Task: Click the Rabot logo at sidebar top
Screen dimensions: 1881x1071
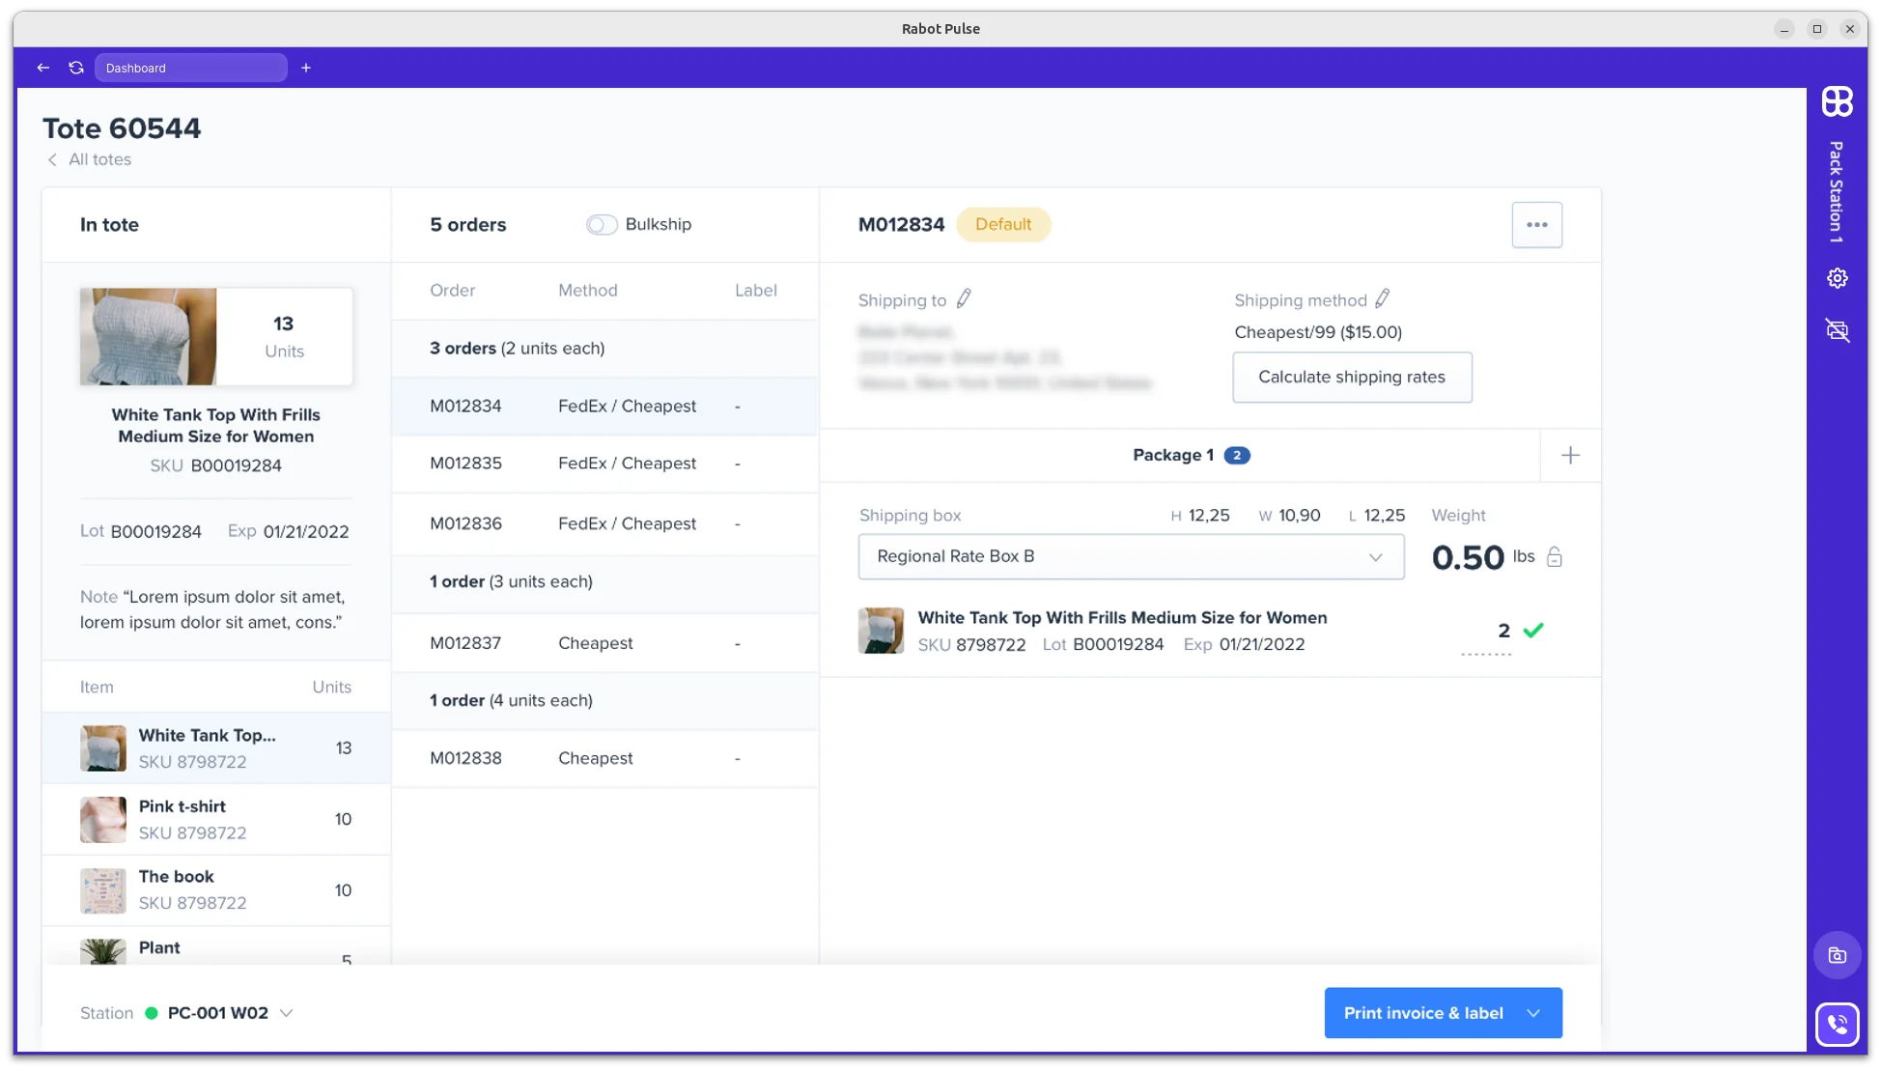Action: point(1837,101)
